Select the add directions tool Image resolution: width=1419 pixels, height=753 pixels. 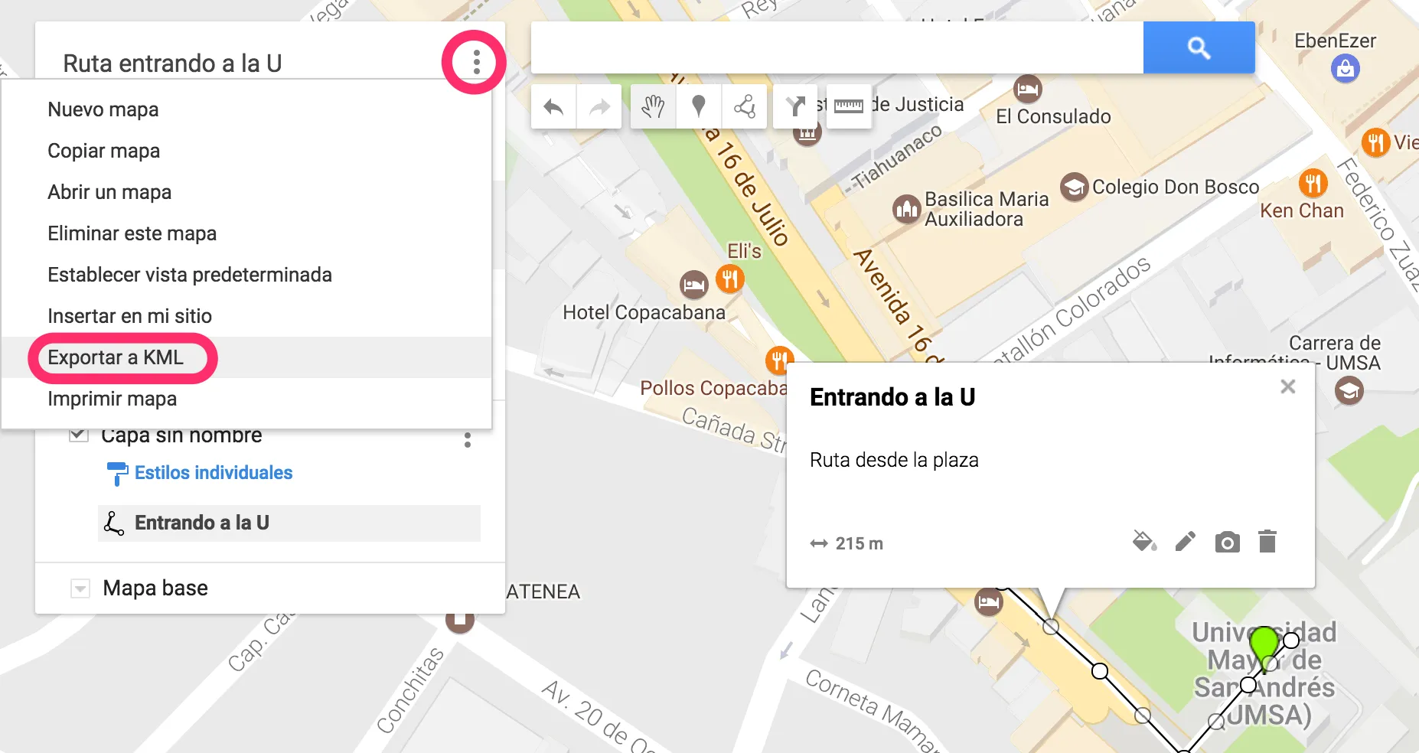(795, 106)
